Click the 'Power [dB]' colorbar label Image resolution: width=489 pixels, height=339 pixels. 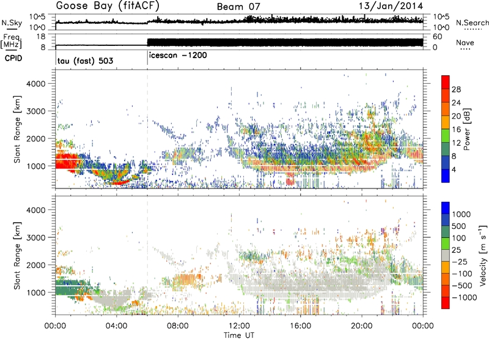(x=466, y=130)
